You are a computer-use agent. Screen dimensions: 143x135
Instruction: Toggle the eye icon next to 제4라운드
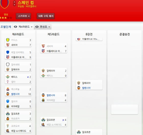15,27
